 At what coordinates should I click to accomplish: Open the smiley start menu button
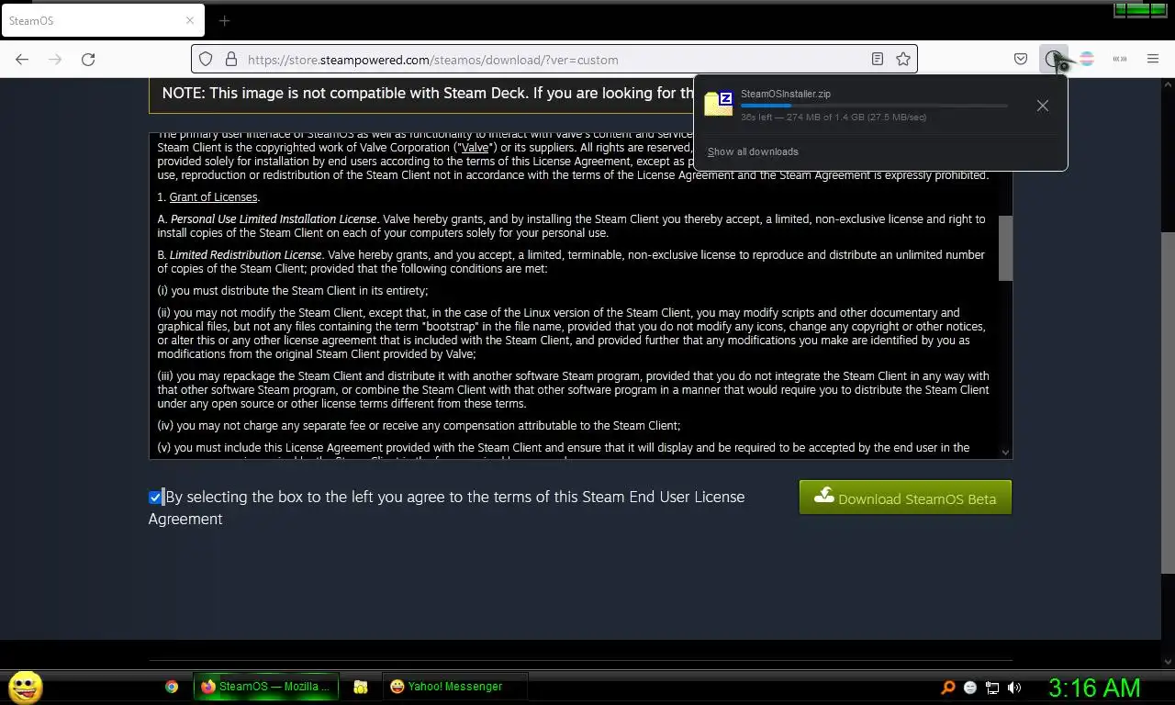click(x=26, y=687)
